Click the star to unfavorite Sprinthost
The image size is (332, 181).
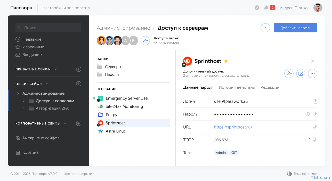[x=226, y=61]
